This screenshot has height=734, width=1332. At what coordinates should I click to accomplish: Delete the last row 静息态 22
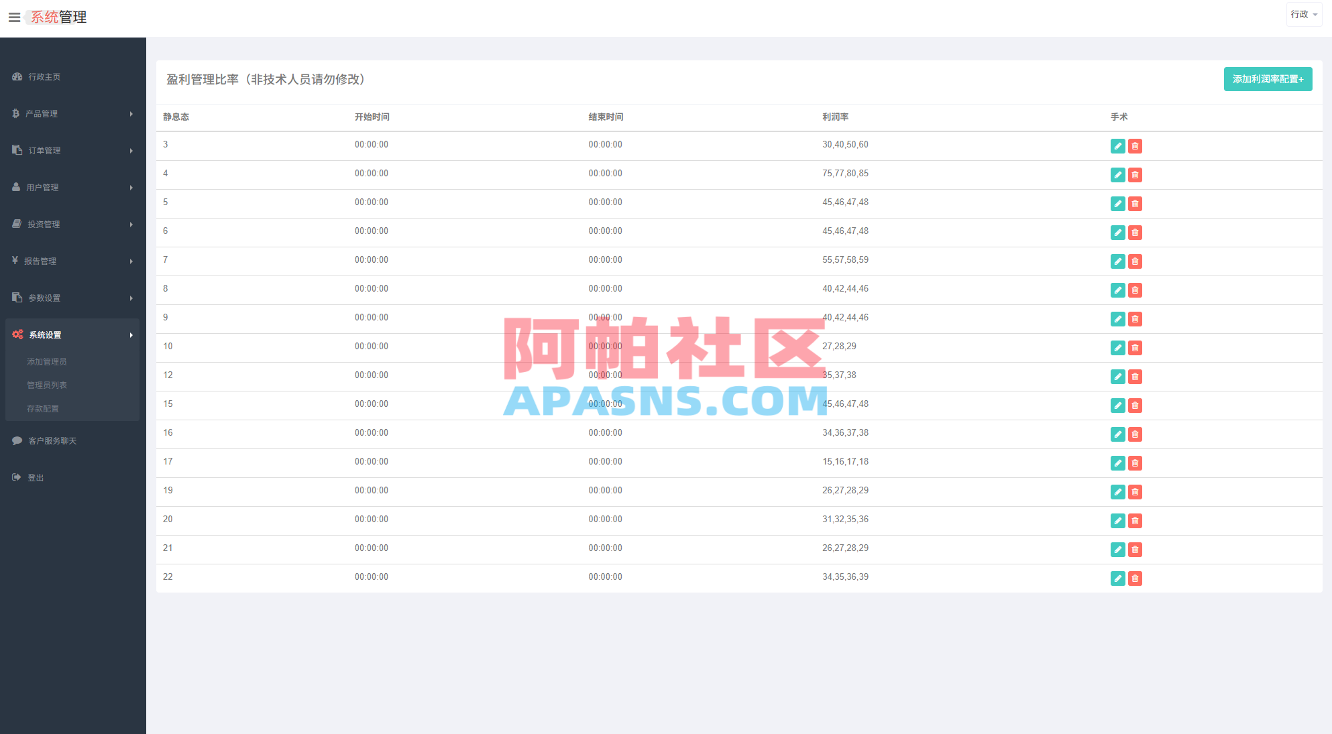point(1135,578)
